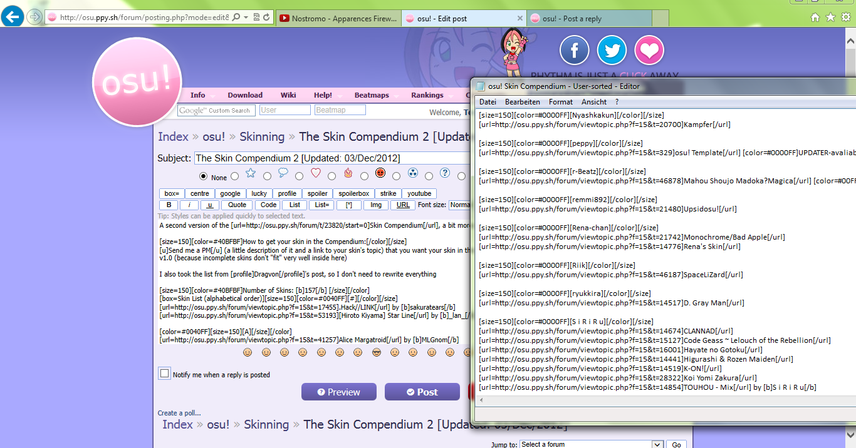Switch to the 'Nostromo - Apparences' tab

[338, 18]
